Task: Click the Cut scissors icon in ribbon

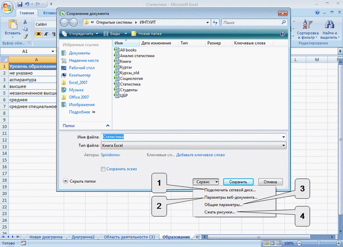Action: [x=25, y=22]
